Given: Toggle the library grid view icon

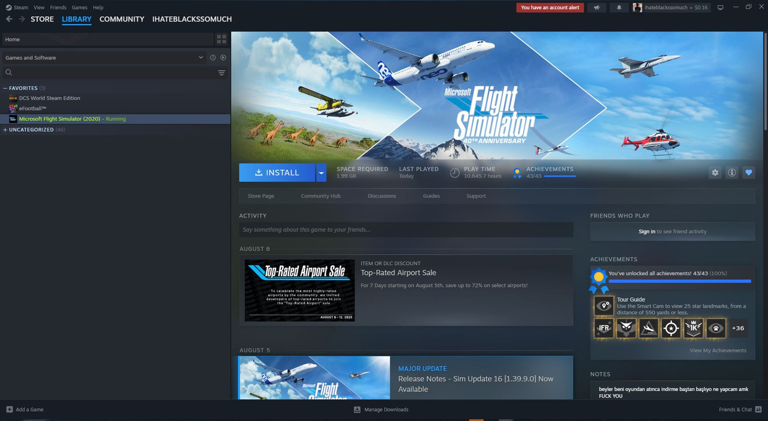Looking at the screenshot, I should click(x=221, y=39).
